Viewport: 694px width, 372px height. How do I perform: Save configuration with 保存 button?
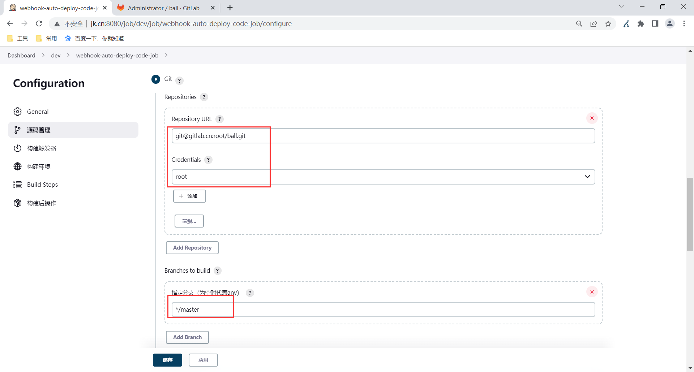167,360
